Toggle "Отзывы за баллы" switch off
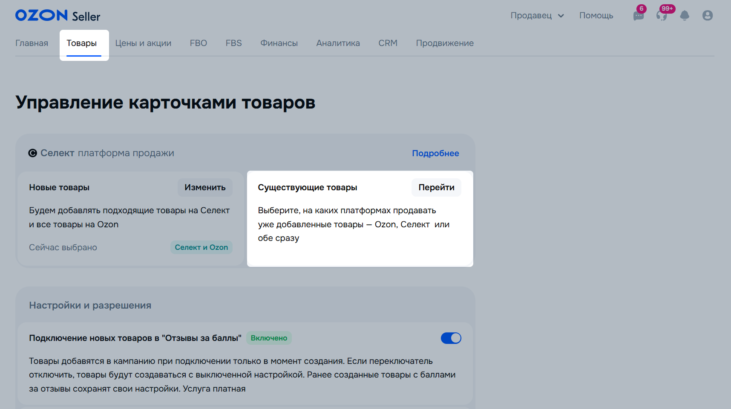Viewport: 731px width, 409px height. 451,338
